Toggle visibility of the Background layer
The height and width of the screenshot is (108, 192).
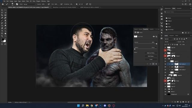pyautogui.click(x=165, y=94)
